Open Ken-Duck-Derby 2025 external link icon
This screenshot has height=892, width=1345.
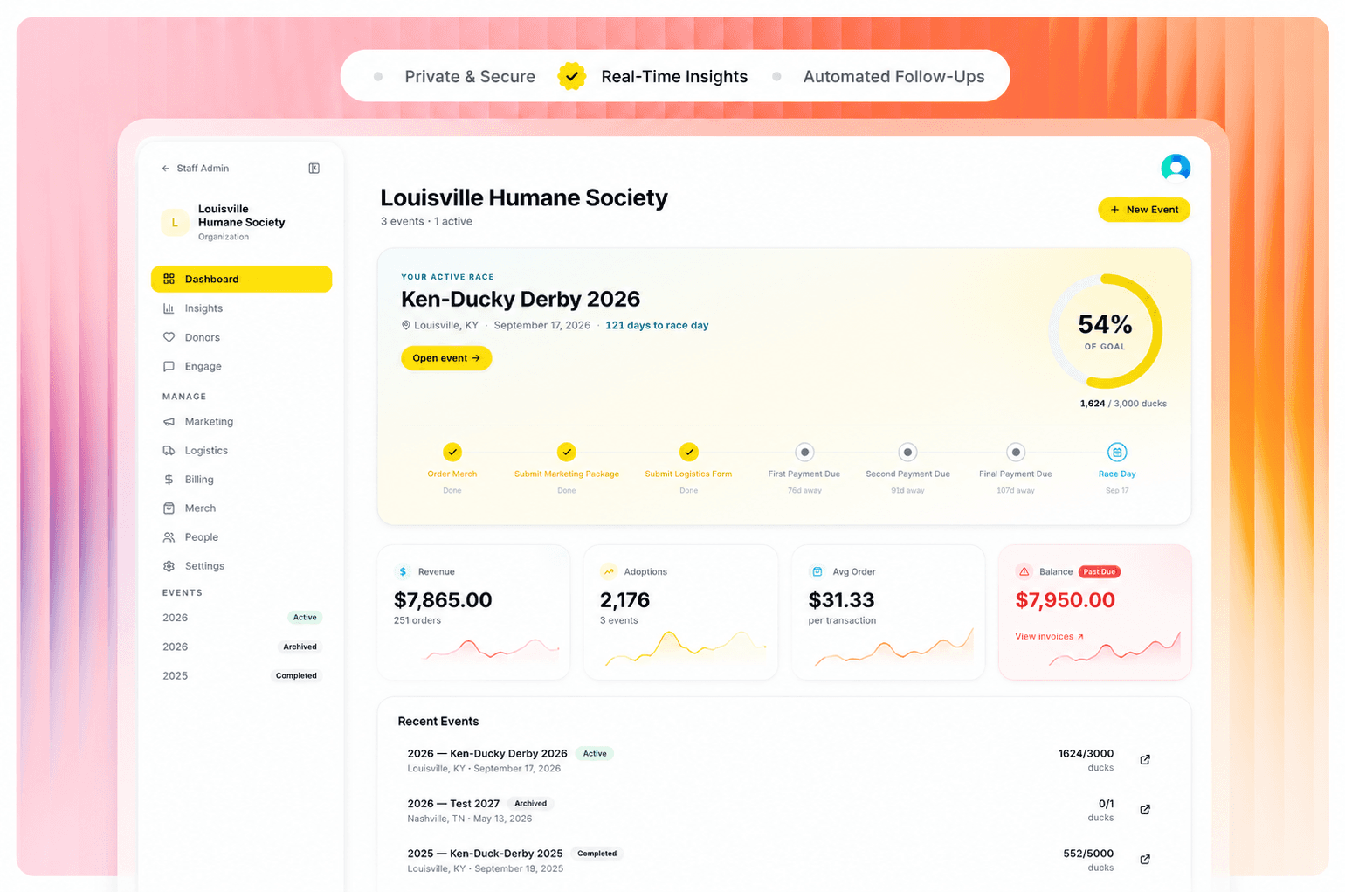coord(1145,860)
